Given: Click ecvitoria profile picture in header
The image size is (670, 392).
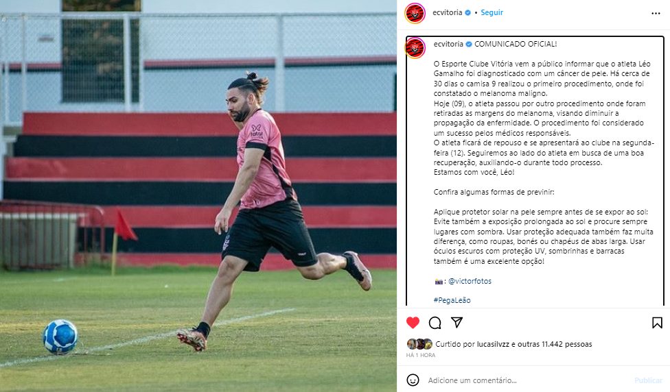Looking at the screenshot, I should point(415,13).
